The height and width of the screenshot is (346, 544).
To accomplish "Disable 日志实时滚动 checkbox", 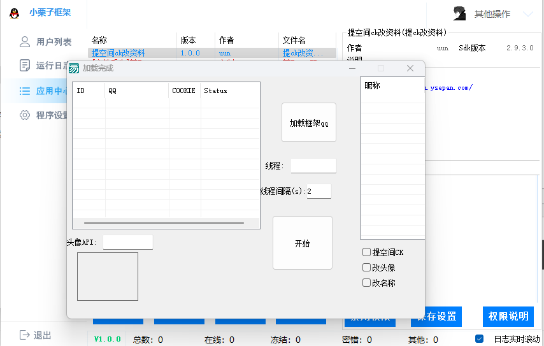I will point(480,339).
